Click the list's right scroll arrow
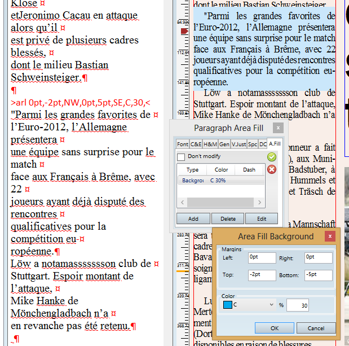 click(x=259, y=202)
